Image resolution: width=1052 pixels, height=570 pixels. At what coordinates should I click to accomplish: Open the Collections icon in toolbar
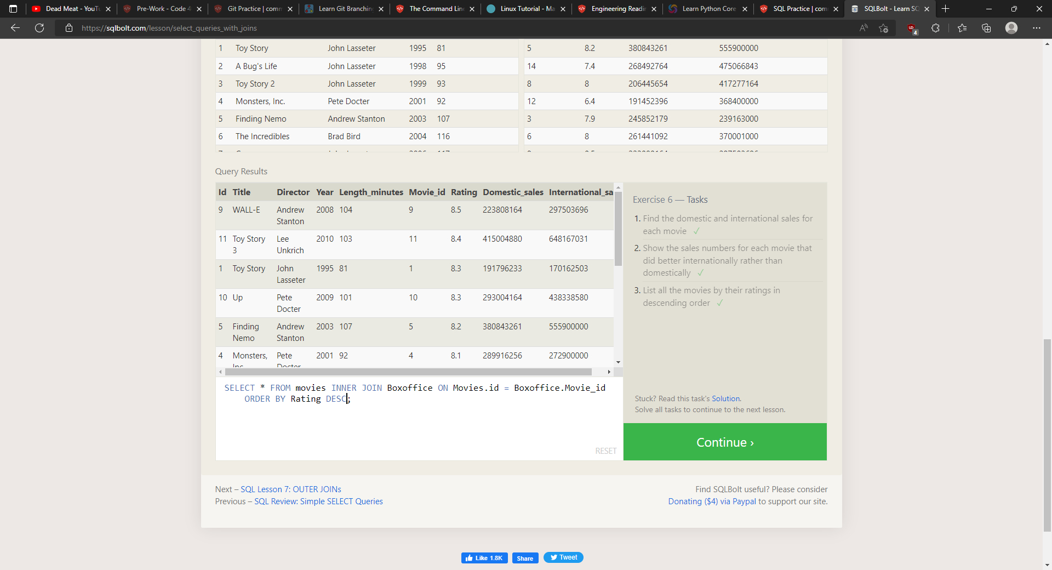pos(986,28)
